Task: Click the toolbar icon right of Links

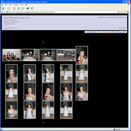Action: click(x=128, y=12)
